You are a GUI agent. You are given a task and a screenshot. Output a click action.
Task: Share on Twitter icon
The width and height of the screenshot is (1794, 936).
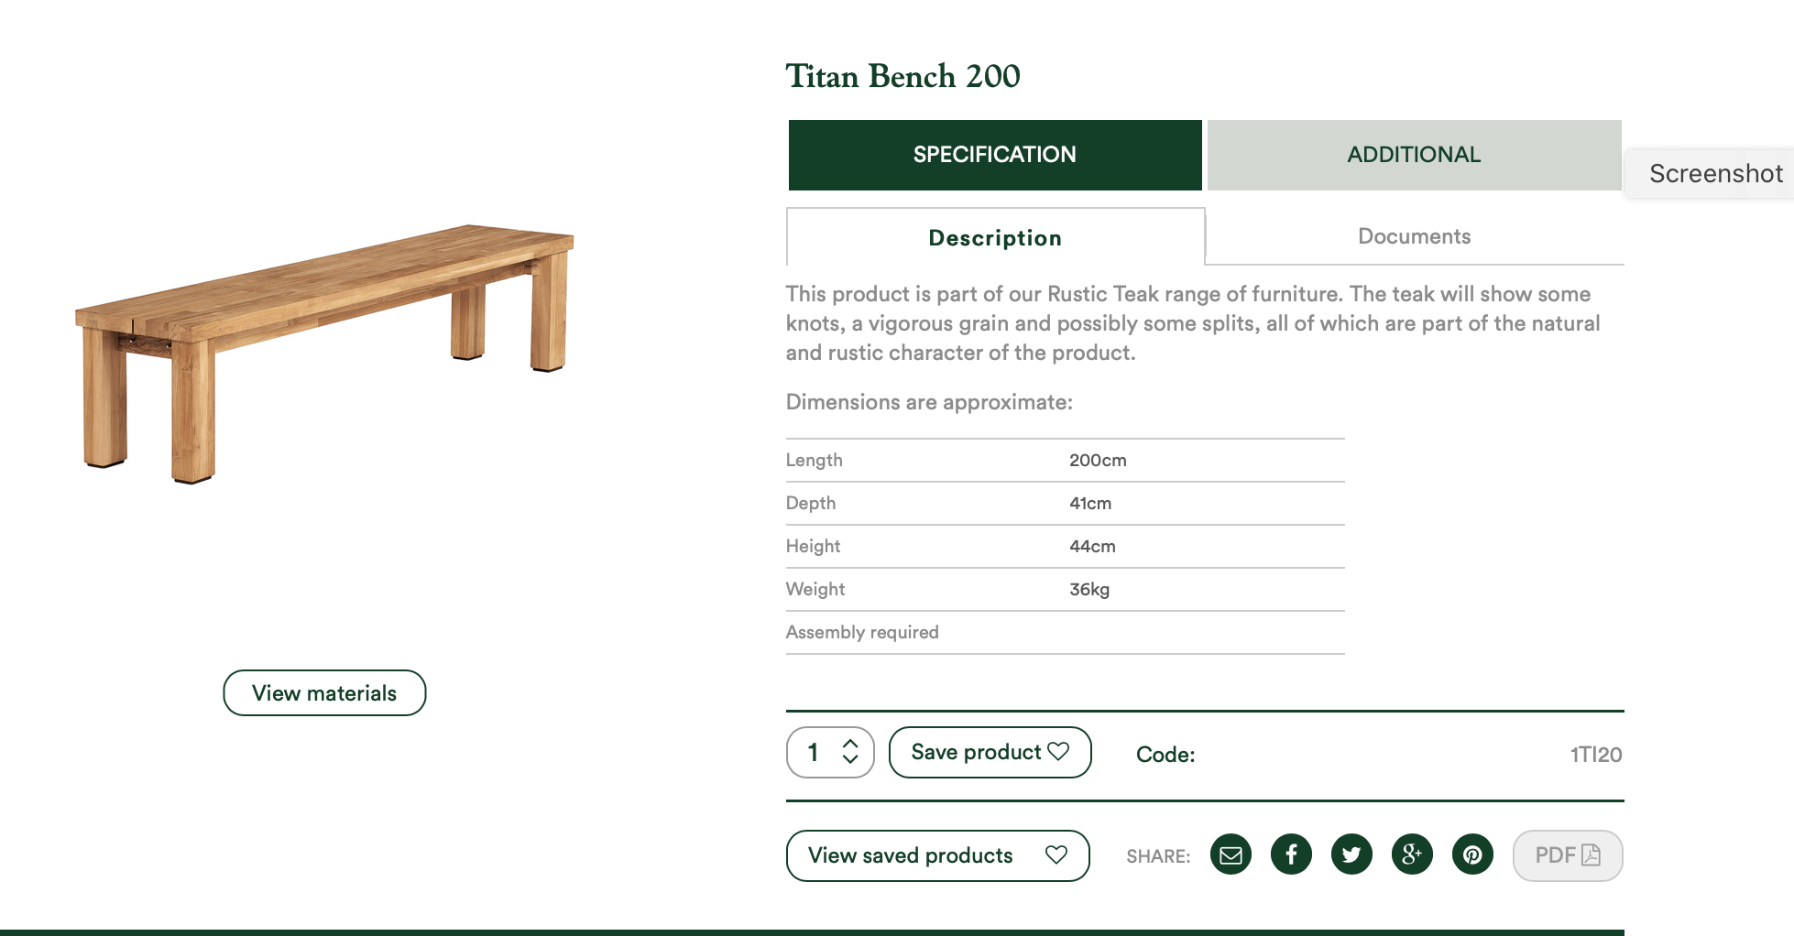(1351, 854)
